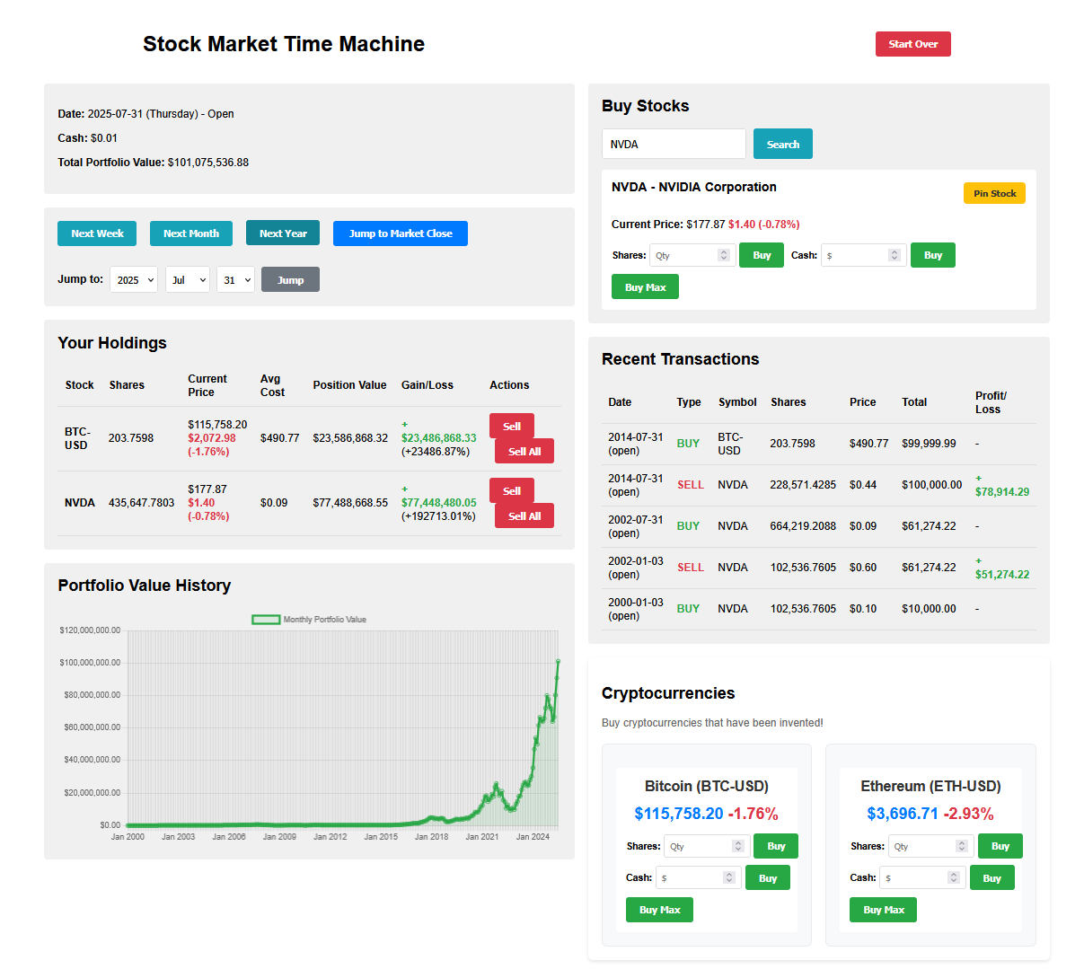Focus the NVDA Cash amount input

coord(855,256)
